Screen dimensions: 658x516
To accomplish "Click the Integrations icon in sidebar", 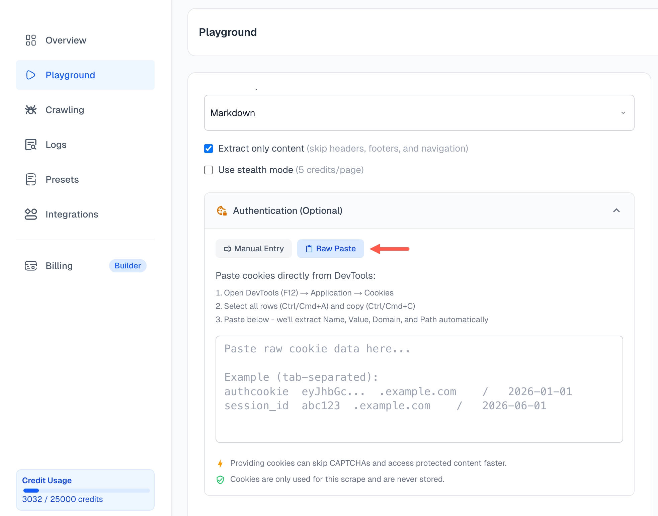I will point(31,214).
